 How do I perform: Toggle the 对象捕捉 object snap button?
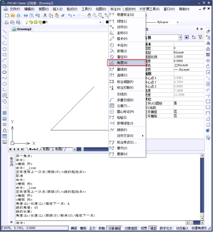114,228
